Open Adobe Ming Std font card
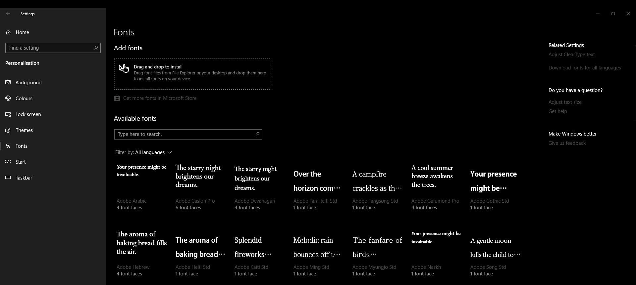This screenshot has height=285, width=636. (x=319, y=254)
